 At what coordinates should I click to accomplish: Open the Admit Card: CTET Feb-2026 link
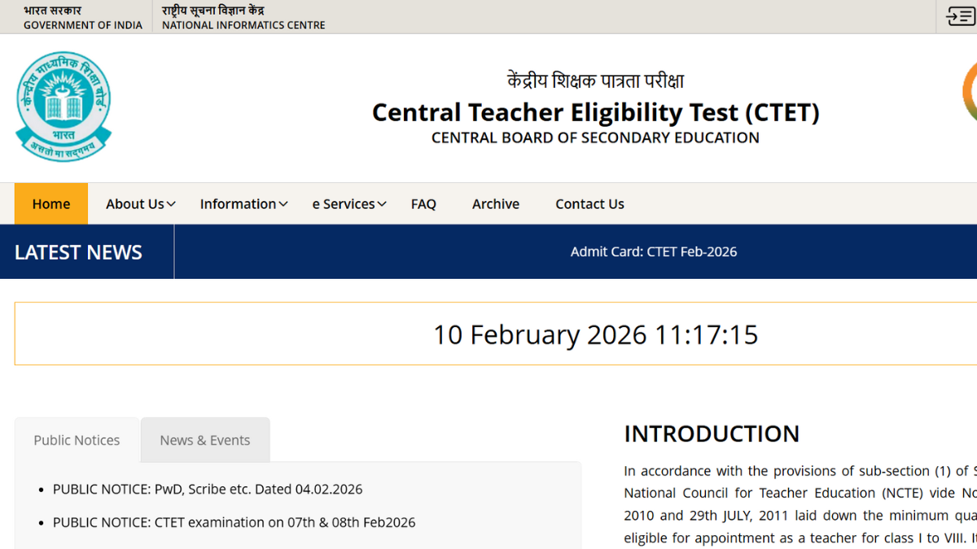click(x=654, y=252)
